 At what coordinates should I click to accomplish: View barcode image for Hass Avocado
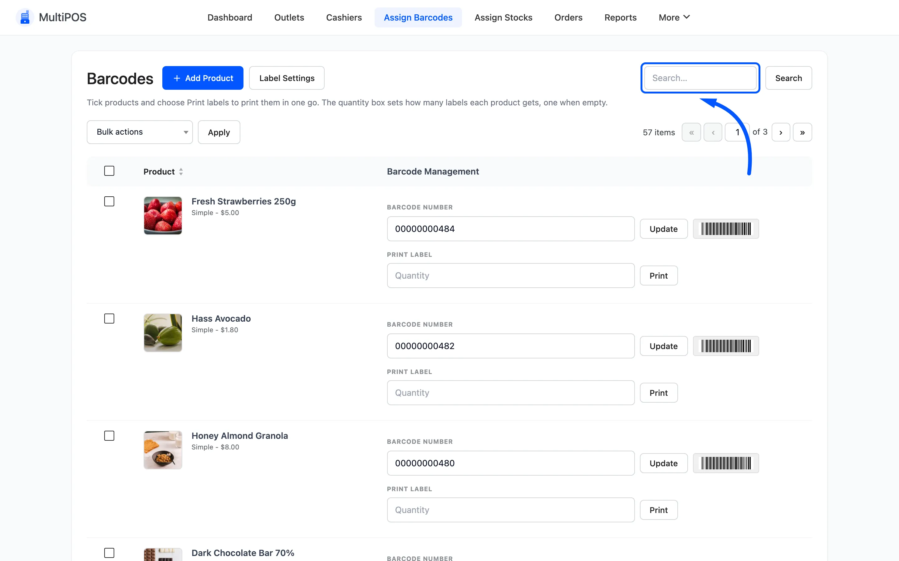[x=725, y=346]
